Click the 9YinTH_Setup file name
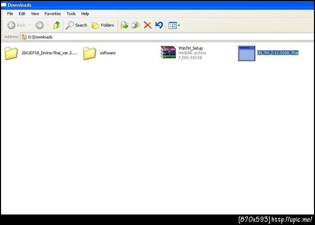Viewport: 315px width, 225px height. (191, 48)
